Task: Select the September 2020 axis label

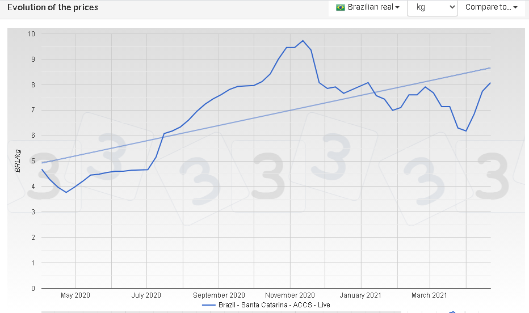Action: (219, 295)
